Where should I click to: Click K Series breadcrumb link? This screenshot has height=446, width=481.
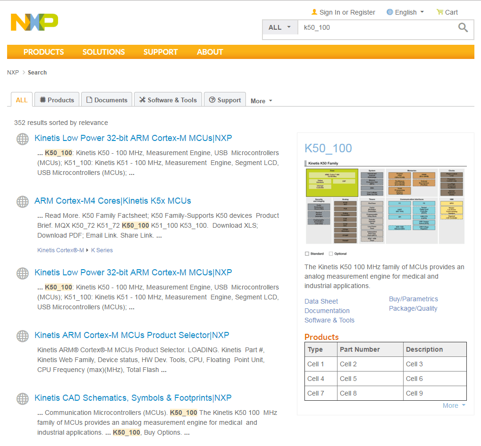(x=102, y=250)
